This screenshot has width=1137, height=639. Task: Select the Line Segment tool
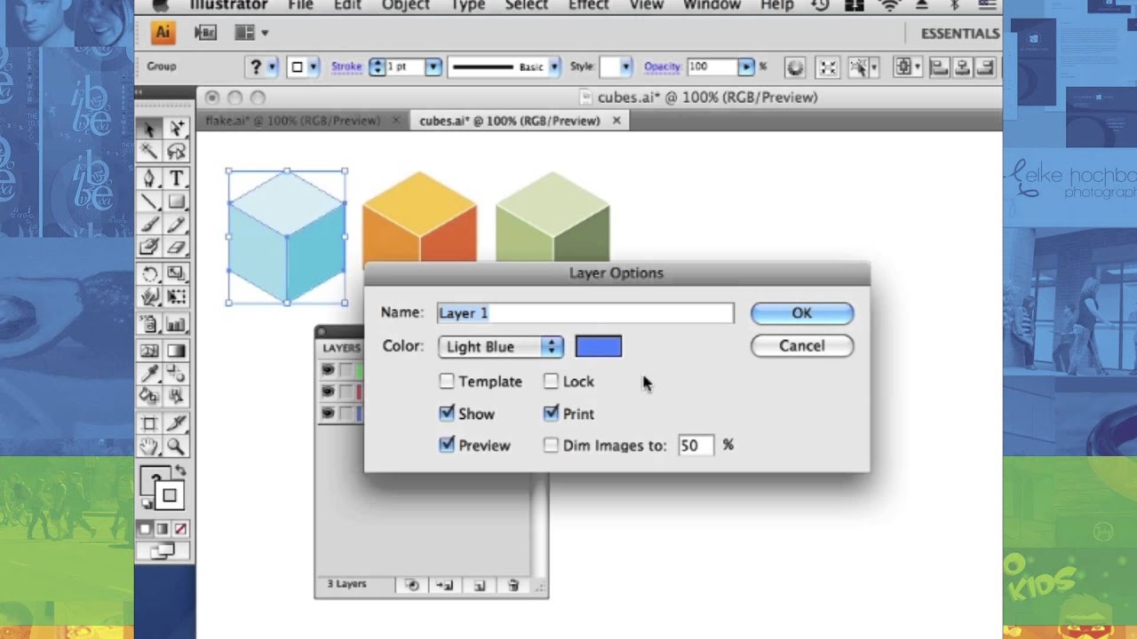coord(149,201)
